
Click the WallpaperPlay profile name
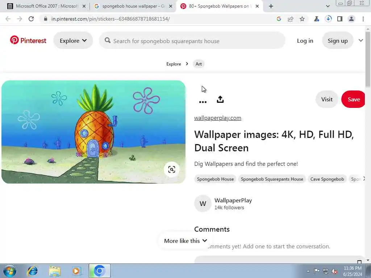pyautogui.click(x=233, y=201)
